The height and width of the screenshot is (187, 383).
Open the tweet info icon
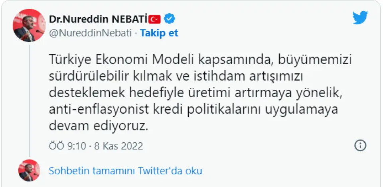pyautogui.click(x=360, y=145)
